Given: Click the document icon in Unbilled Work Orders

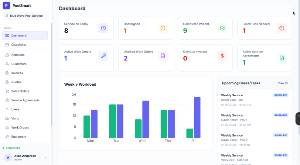Looking at the screenshot, I should 163,56.
